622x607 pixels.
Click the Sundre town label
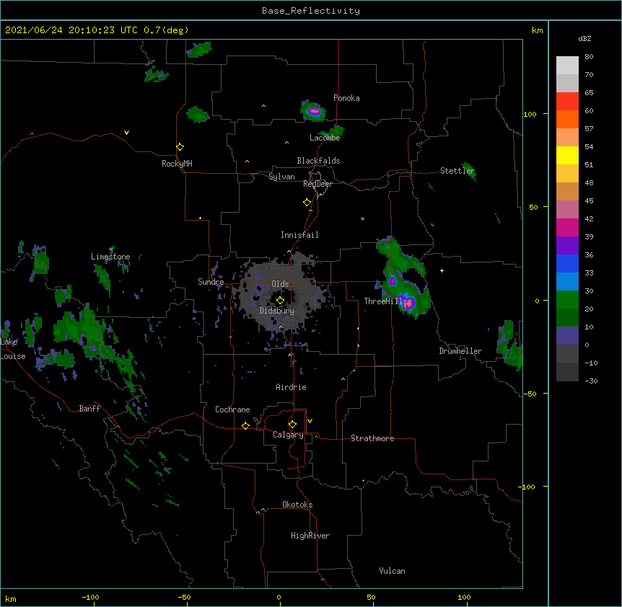211,282
